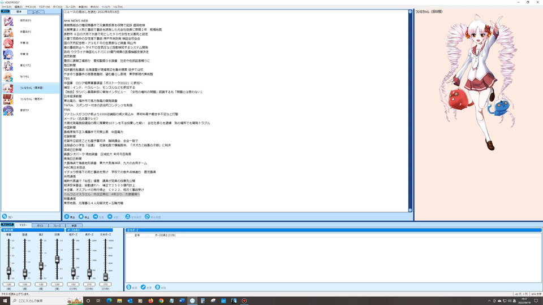
Task: Click the 'TBS' line in the editor
Action: click(x=67, y=79)
